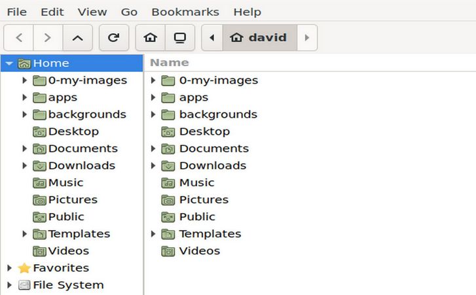Click the path bar left scroll arrow
Image resolution: width=476 pixels, height=295 pixels.
pyautogui.click(x=211, y=38)
